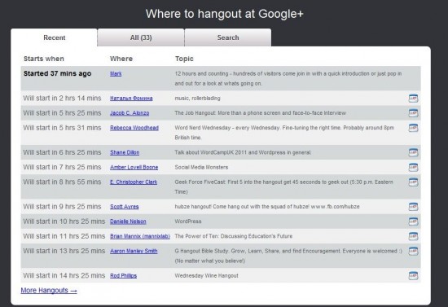
Task: Open Mark's hangout link
Action: [x=116, y=73]
